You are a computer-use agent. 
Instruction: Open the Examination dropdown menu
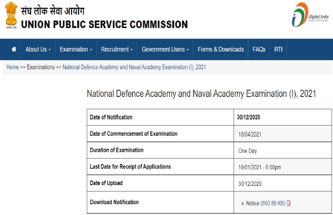click(76, 49)
